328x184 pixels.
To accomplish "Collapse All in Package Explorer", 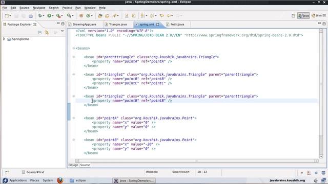I will coord(40,33).
